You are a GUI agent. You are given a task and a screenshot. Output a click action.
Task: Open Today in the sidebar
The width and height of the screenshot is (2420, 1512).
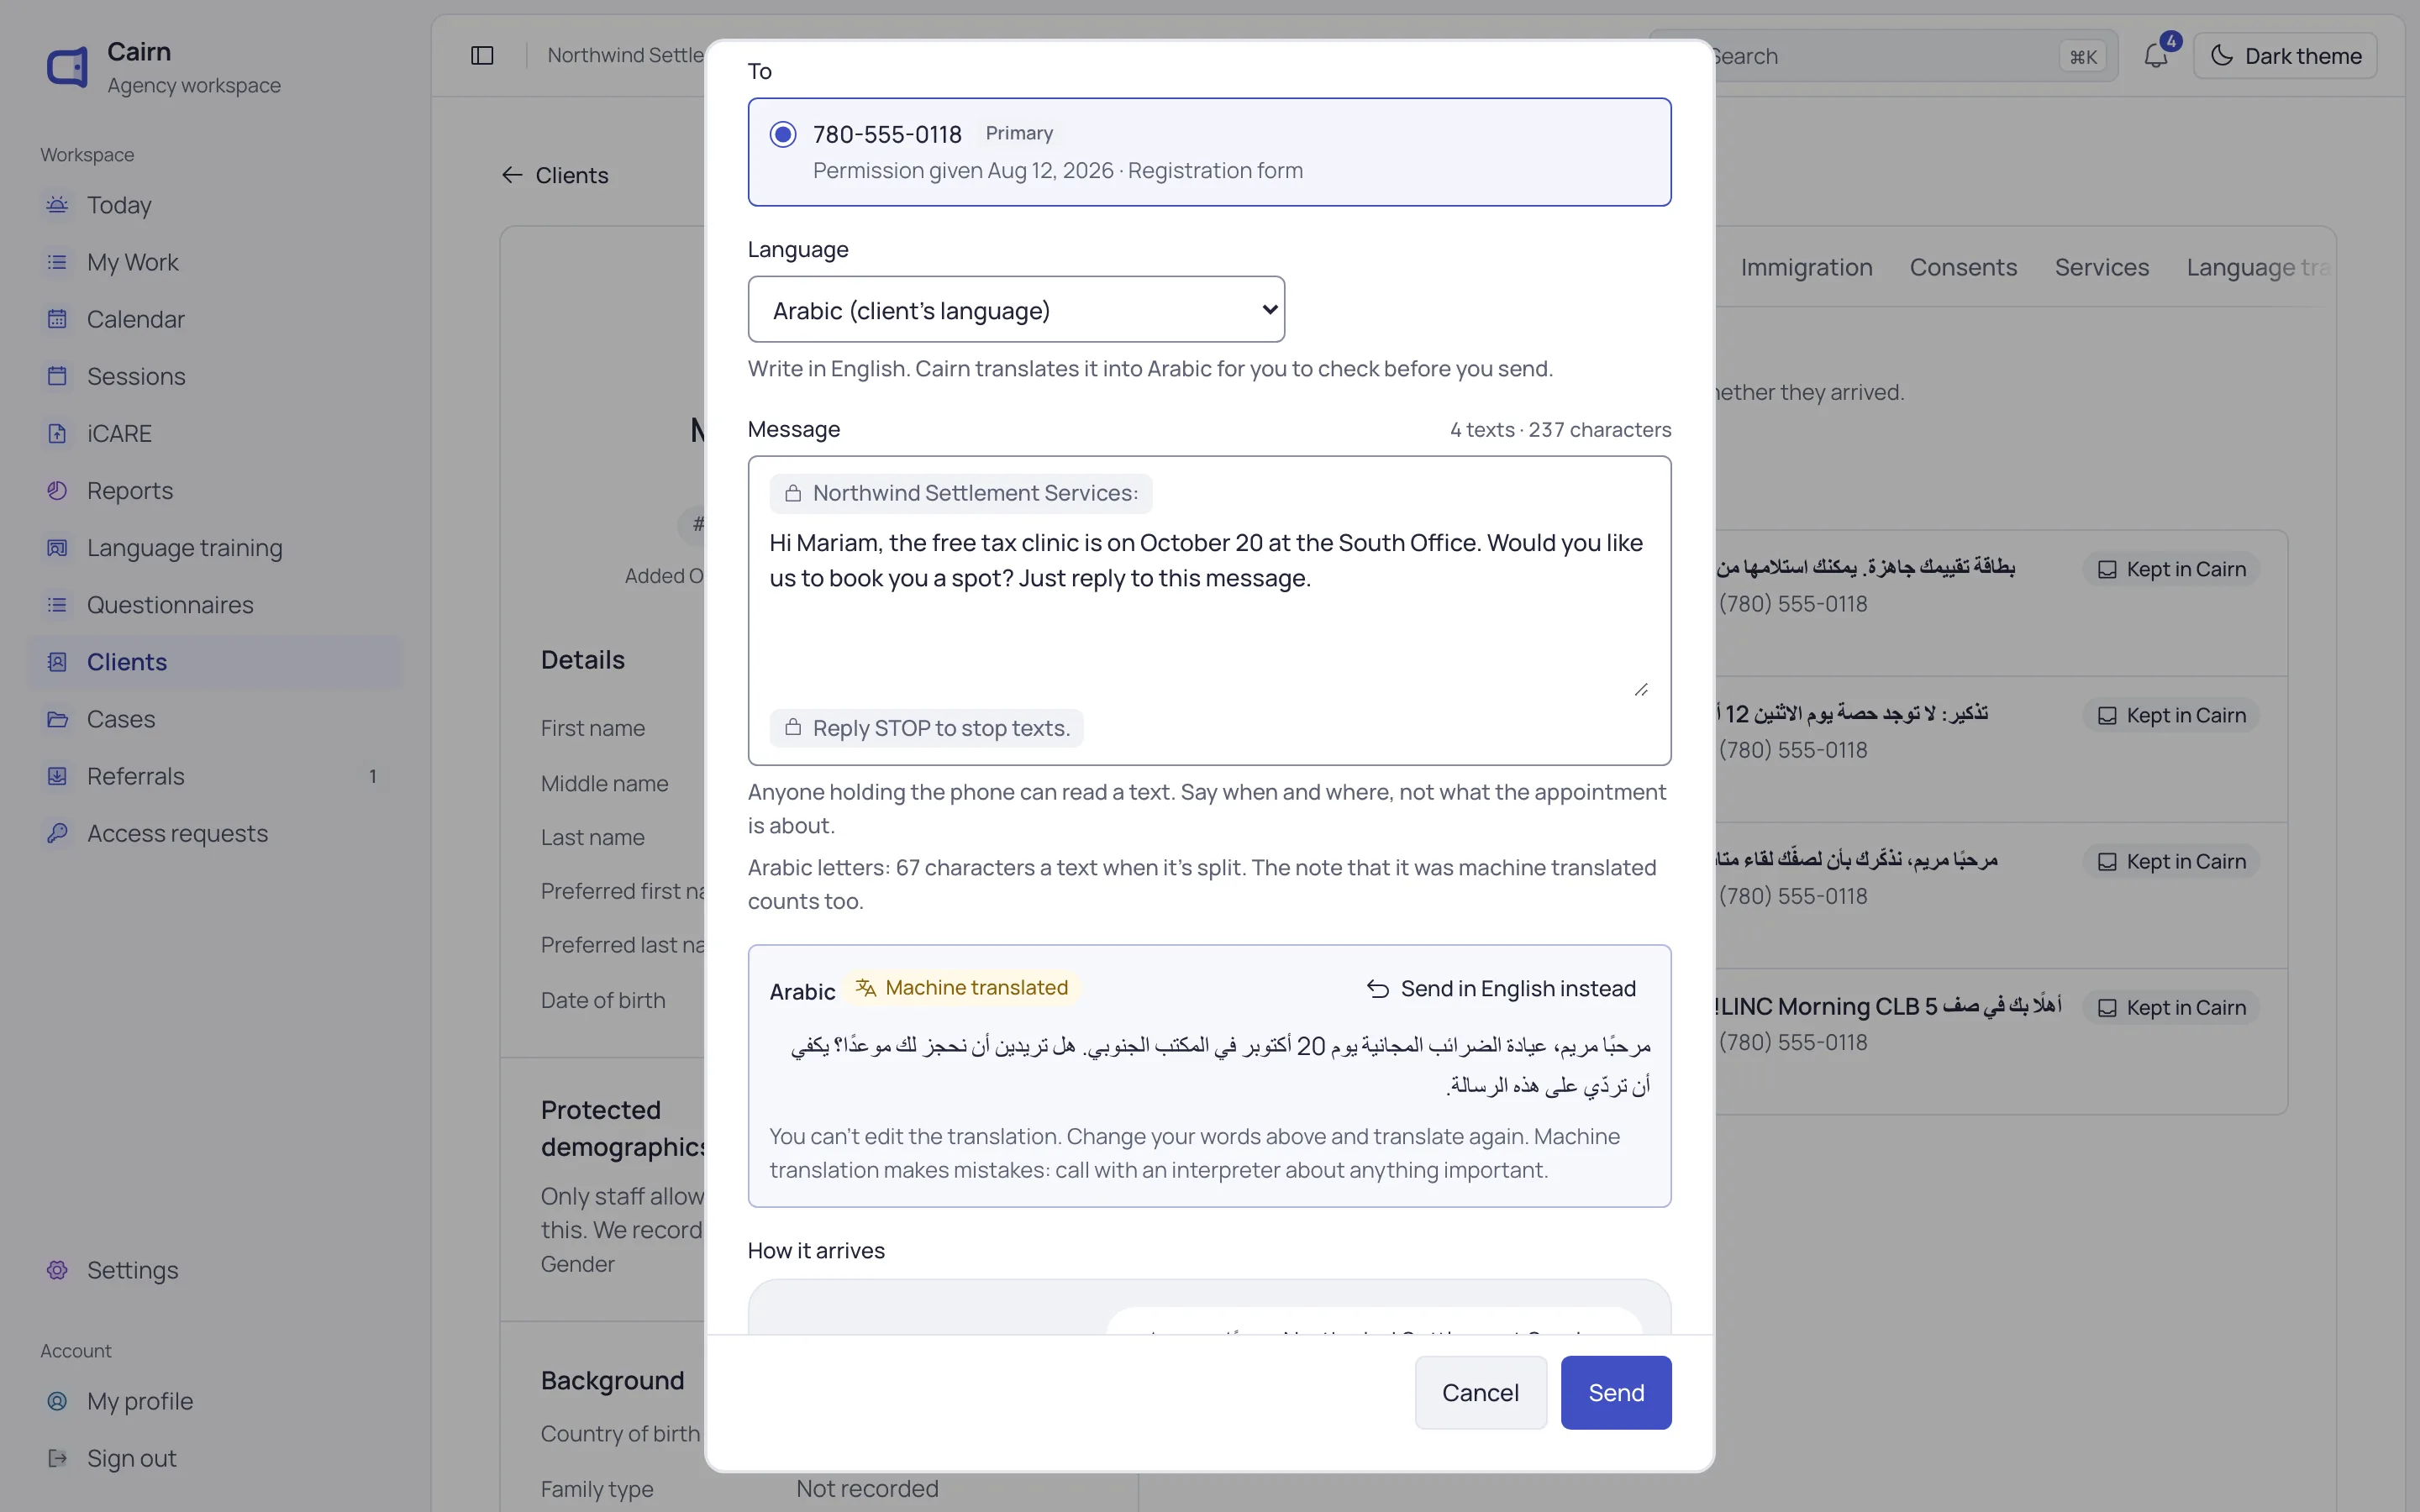[x=215, y=205]
